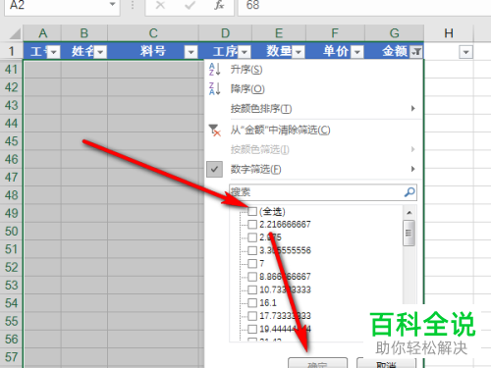The height and width of the screenshot is (368, 491).
Task: Open the 姓名 column filter dropdown
Action: 100,52
